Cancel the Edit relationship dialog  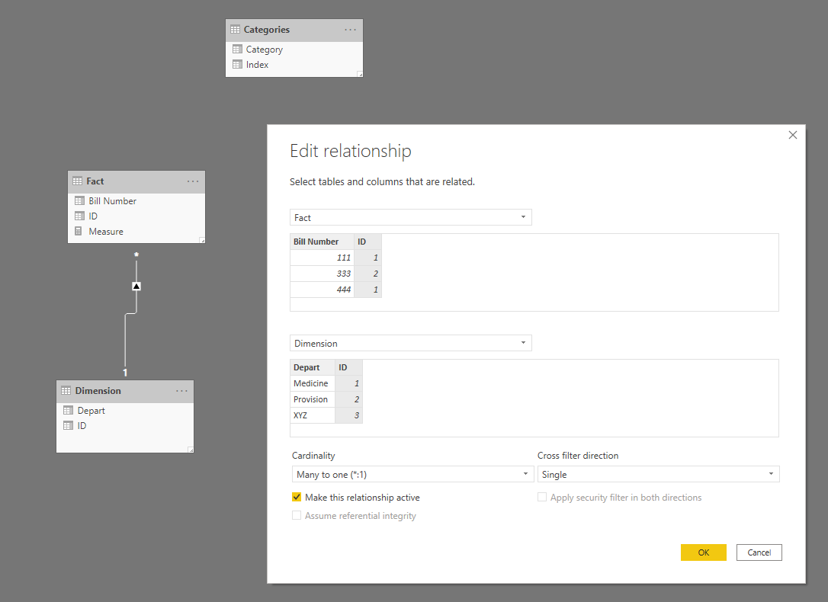click(759, 552)
